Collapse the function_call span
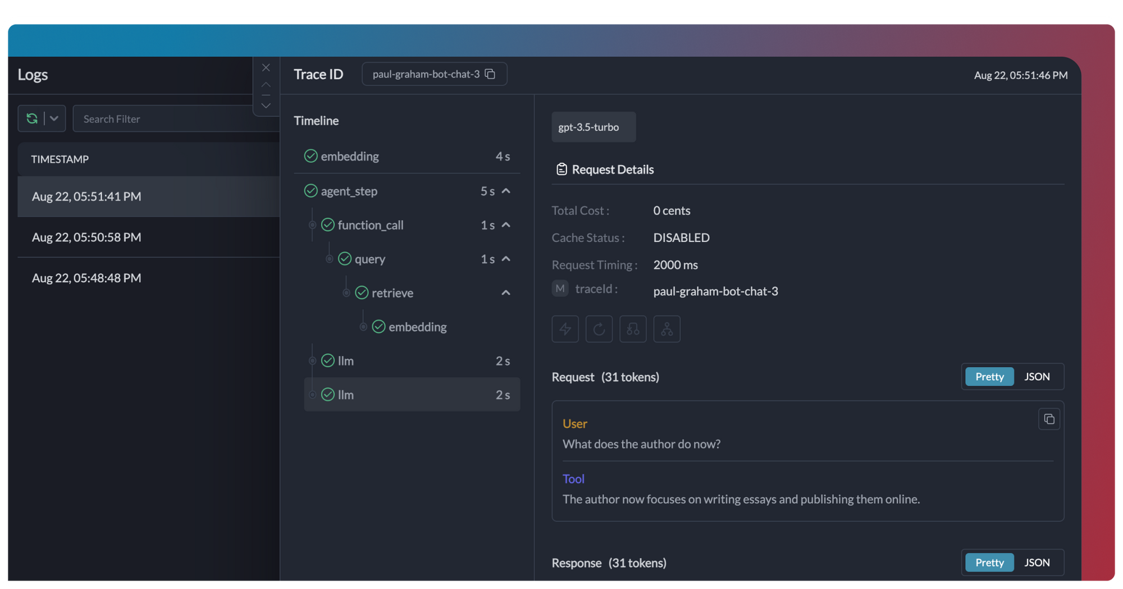 (x=505, y=225)
